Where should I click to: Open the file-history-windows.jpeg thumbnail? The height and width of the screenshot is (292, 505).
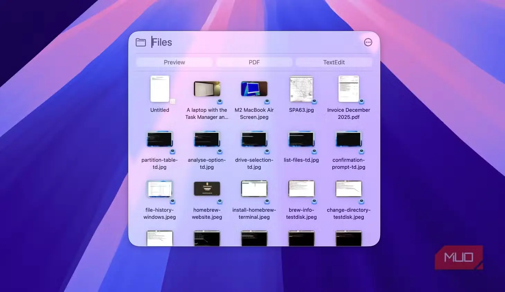(160, 189)
